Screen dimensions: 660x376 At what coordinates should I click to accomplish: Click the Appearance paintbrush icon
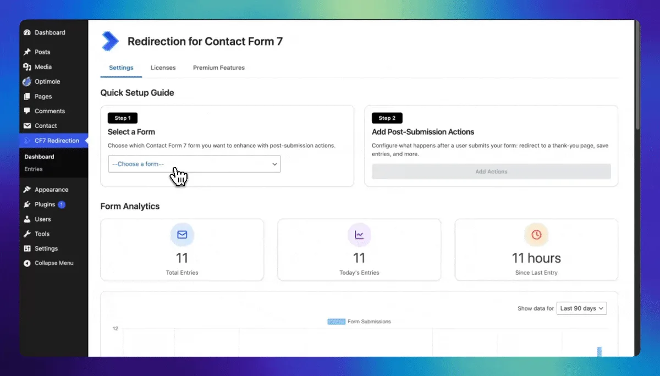pos(27,190)
